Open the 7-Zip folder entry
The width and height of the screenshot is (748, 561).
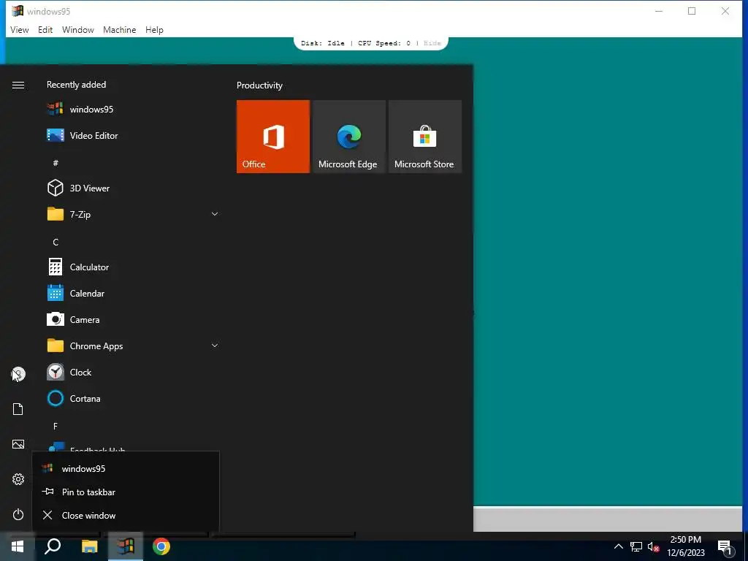[133, 214]
